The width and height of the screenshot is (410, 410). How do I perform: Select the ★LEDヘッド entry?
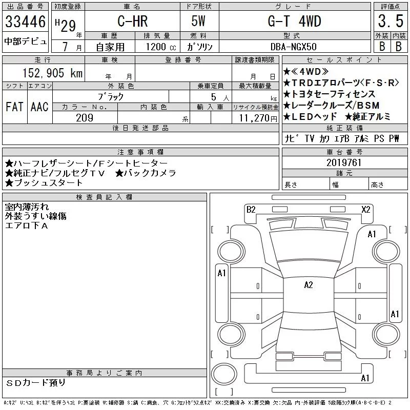(x=310, y=117)
